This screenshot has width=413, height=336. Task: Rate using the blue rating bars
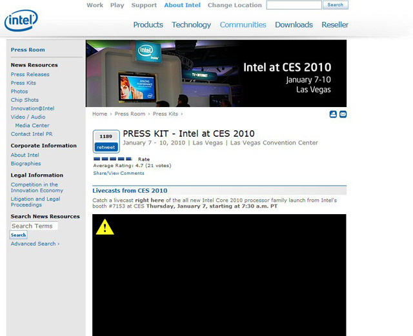tap(113, 159)
